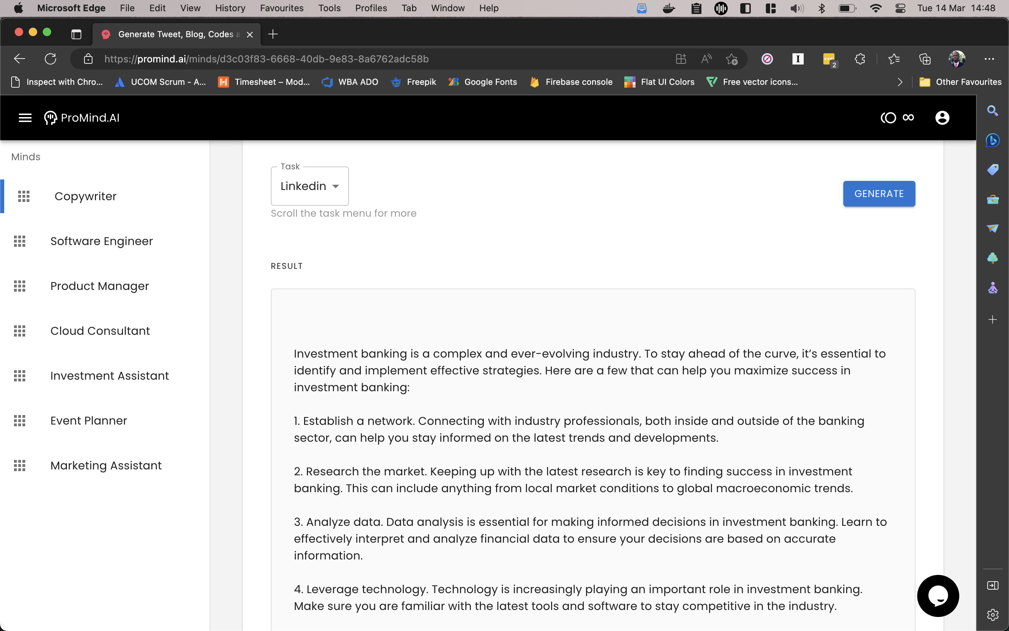The height and width of the screenshot is (631, 1009).
Task: Click the browser profile avatar
Action: coord(957,59)
